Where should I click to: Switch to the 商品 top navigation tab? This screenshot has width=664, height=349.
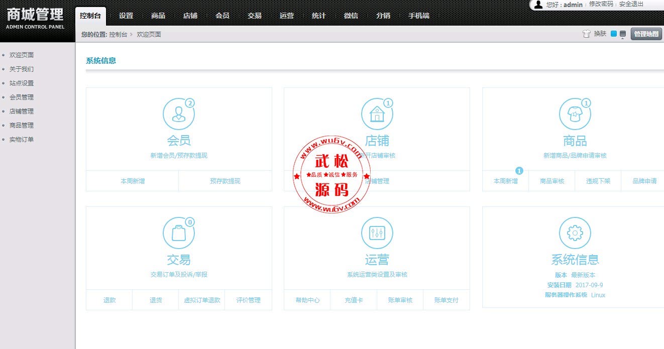[x=158, y=16]
